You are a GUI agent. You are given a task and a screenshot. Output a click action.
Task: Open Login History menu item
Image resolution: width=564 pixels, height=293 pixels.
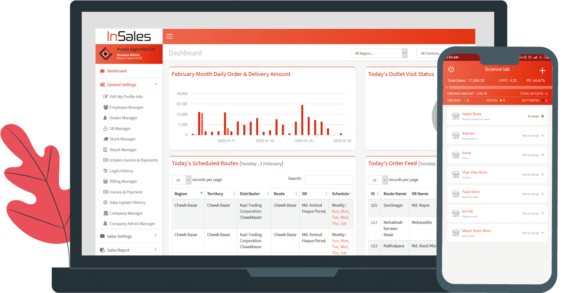pyautogui.click(x=129, y=171)
